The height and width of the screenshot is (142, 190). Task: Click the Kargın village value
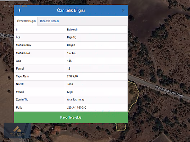pos(71,45)
